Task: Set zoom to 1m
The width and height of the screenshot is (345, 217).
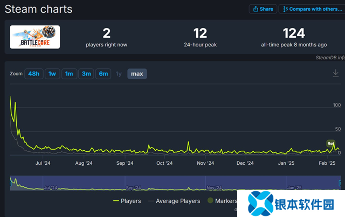Action: tap(69, 74)
